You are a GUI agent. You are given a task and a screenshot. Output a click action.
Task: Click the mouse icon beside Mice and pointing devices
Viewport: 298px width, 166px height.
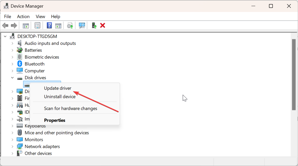point(20,133)
